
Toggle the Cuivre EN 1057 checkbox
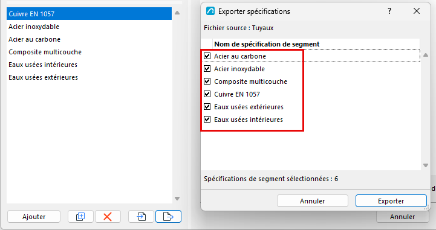[207, 94]
